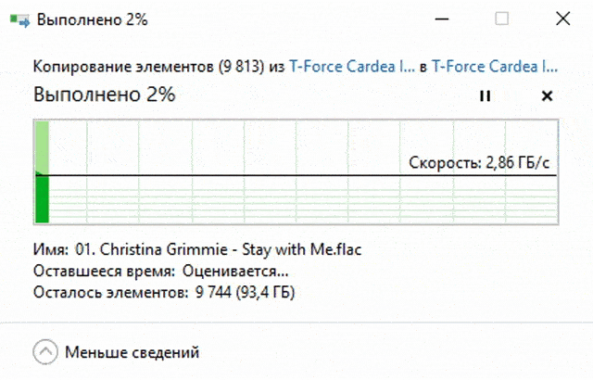Click 'Копирование элементов (9 813)' text
This screenshot has width=593, height=380.
(141, 67)
